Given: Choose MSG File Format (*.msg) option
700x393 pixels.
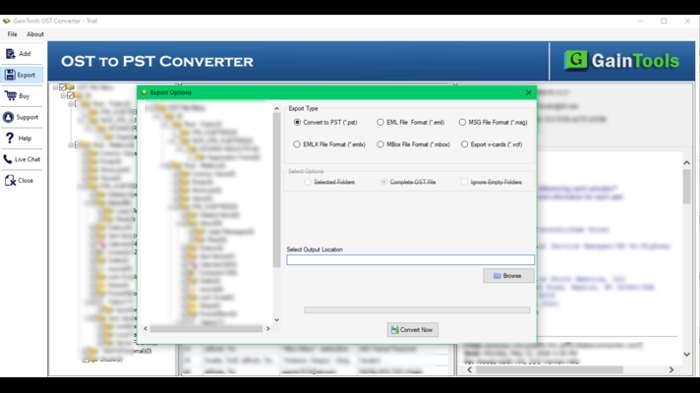Looking at the screenshot, I should (x=462, y=122).
